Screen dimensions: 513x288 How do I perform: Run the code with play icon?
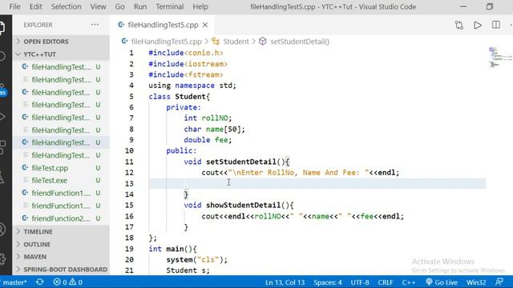pyautogui.click(x=478, y=25)
